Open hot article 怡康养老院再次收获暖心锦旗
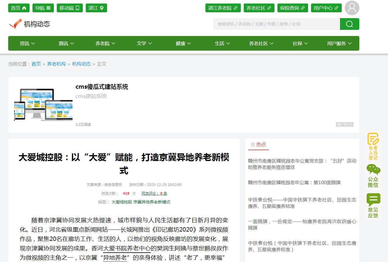Screen dimensions: 388x262 (302, 225)
